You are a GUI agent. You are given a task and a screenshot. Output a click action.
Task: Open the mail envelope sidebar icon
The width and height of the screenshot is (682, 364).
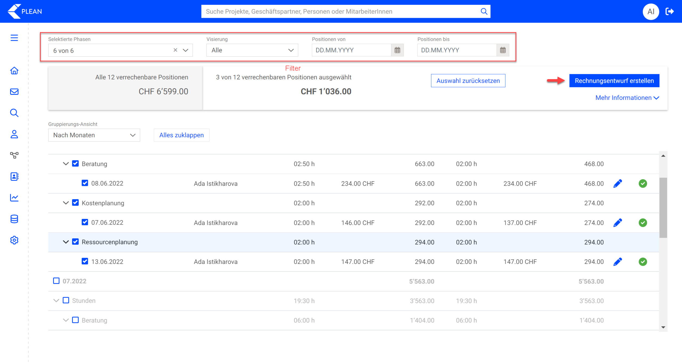14,92
